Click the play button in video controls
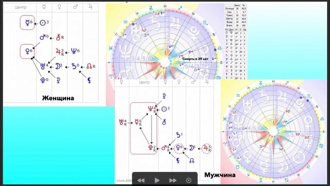The image size is (330, 186). pos(157,180)
